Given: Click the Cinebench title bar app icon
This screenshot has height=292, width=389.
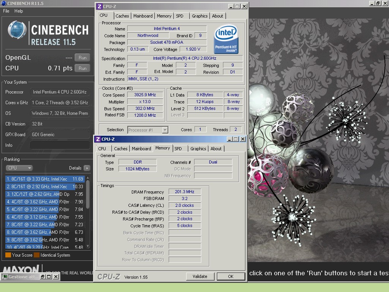Looking at the screenshot, I should tap(3, 3).
